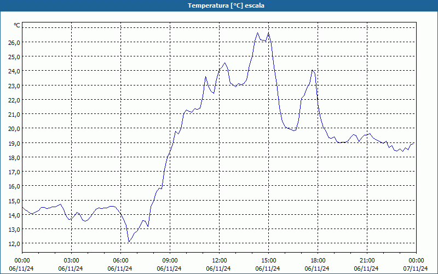The width and height of the screenshot is (438, 274).
Task: Click the 17,0 y-axis label
Action: (x=14, y=172)
